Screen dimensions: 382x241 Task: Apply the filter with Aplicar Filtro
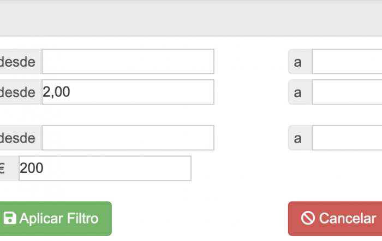(x=55, y=219)
